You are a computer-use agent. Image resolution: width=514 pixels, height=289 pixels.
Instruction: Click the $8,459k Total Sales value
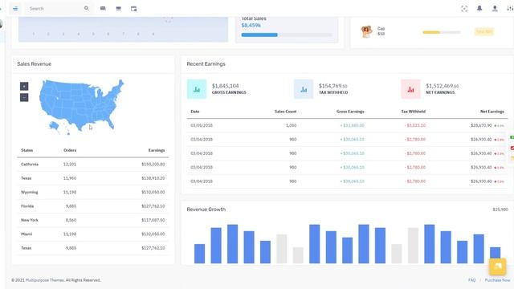pos(251,25)
